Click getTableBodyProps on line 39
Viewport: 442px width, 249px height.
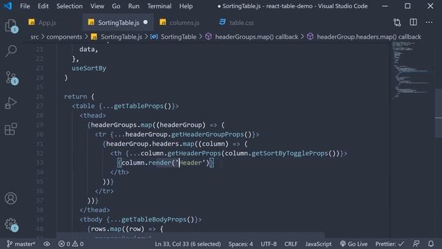tap(154, 219)
